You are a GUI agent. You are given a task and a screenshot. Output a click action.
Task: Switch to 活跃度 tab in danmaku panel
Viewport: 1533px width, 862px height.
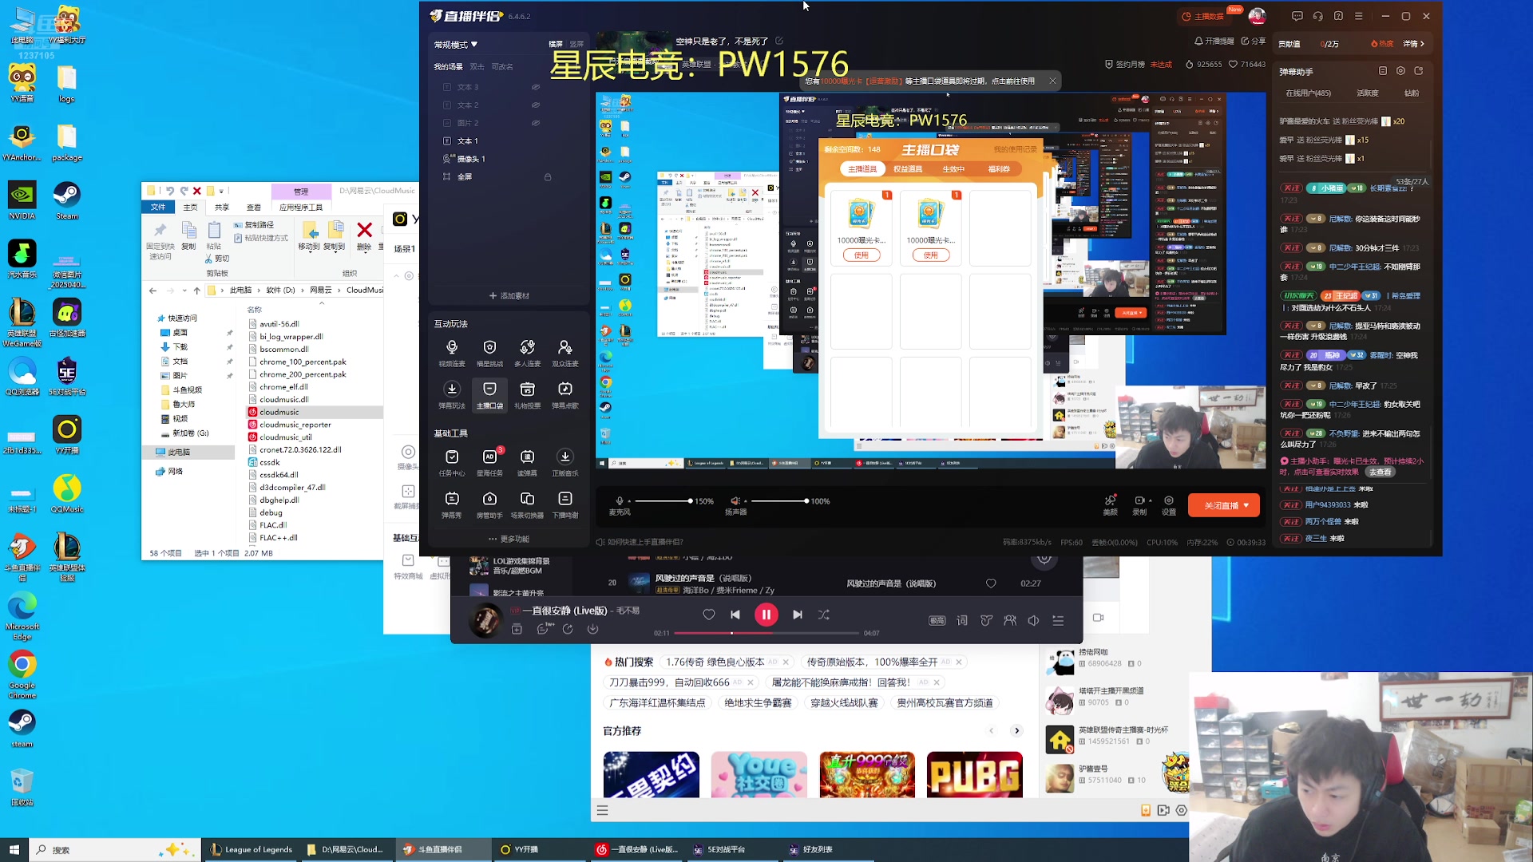click(1368, 93)
